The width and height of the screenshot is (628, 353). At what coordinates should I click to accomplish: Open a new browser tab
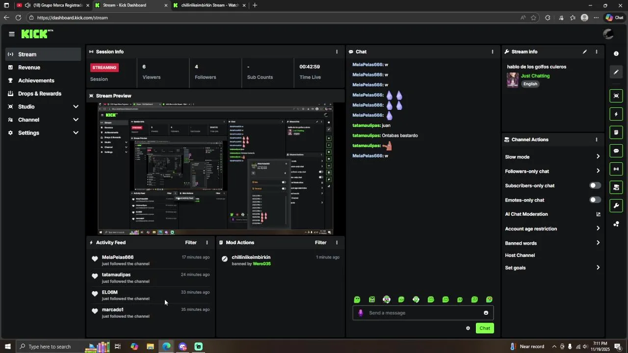(255, 5)
